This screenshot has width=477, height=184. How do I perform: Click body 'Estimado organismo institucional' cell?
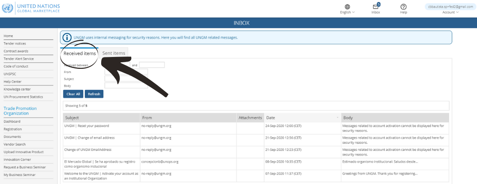(x=395, y=164)
